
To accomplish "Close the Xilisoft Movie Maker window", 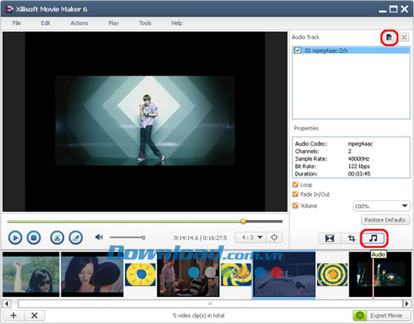I will click(x=404, y=9).
